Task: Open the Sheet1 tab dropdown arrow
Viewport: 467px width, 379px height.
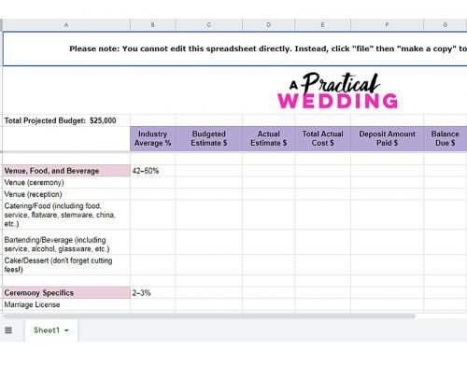Action: point(66,330)
